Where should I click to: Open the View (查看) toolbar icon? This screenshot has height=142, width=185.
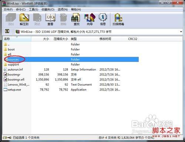[x=50, y=19]
